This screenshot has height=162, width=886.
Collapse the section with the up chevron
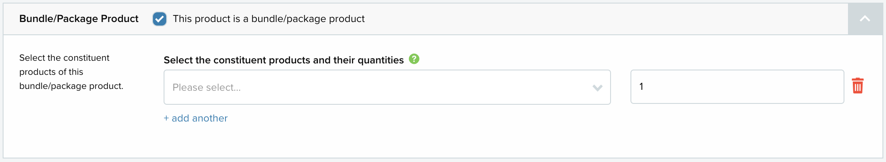click(x=865, y=19)
